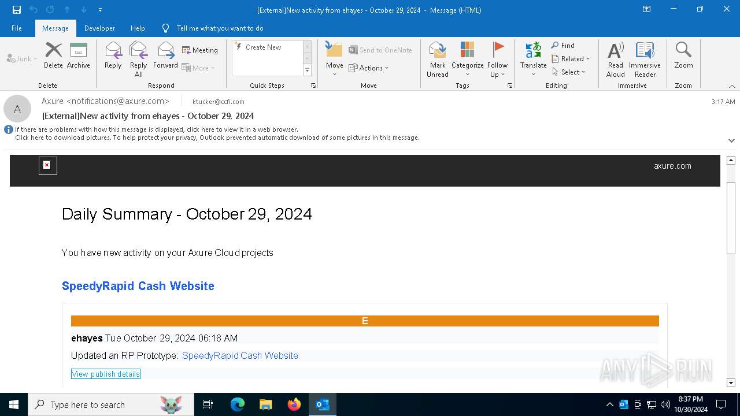Open Tags dialog launcher
Viewport: 740px width, 416px height.
(x=510, y=86)
